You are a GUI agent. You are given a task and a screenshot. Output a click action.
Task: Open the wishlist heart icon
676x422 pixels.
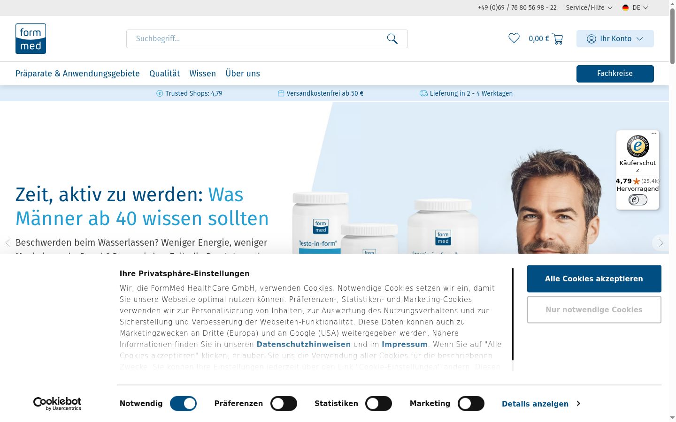514,38
